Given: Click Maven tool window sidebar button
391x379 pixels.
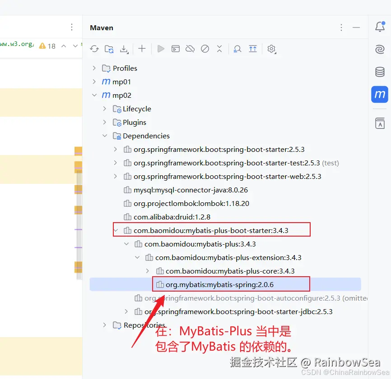Looking at the screenshot, I should [380, 94].
